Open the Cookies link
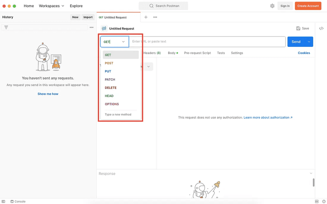This screenshot has height=204, width=327. 304,53
